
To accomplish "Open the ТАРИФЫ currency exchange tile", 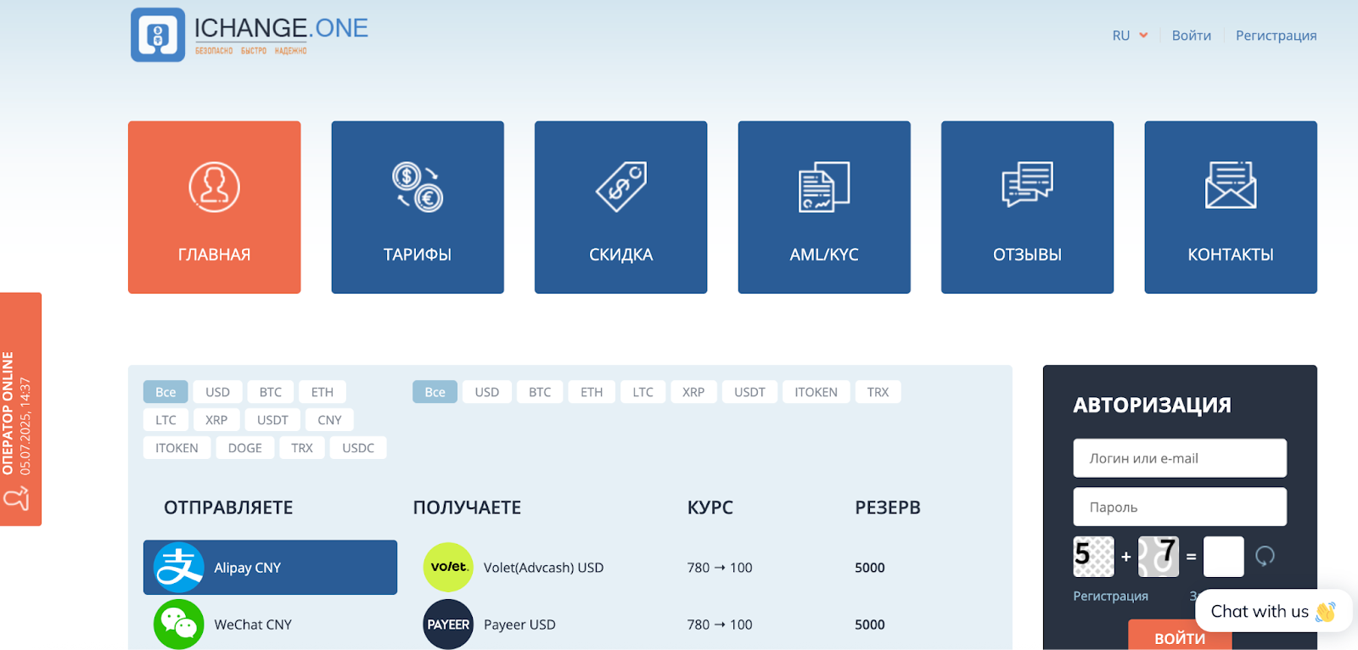I will pos(418,207).
